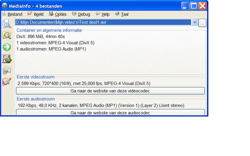Open the Taal language menu
Viewport: 250px width, 156px height.
(x=124, y=14)
